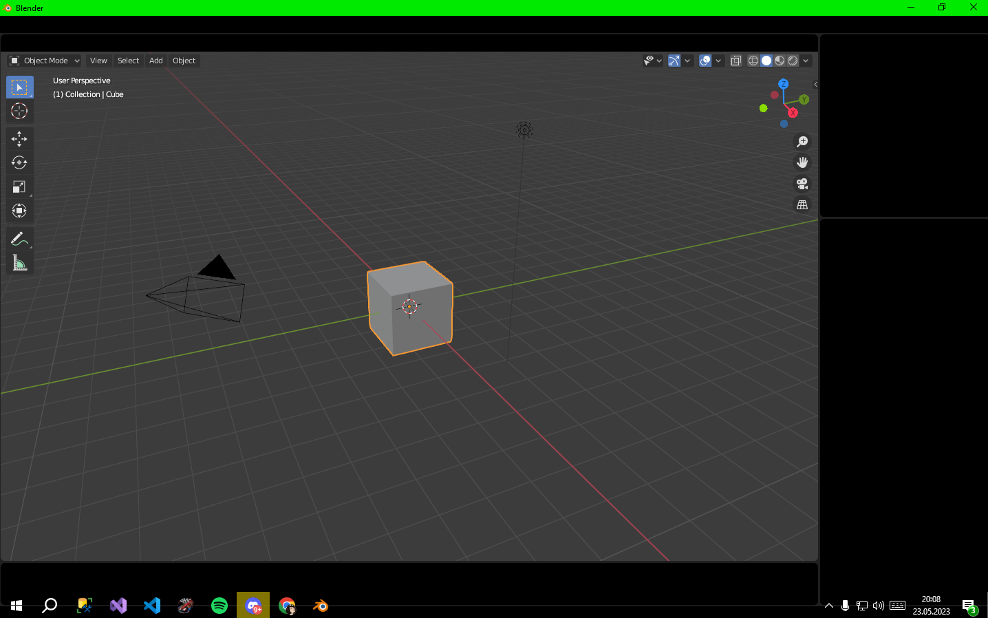This screenshot has width=988, height=618.
Task: Open the shading options dropdown arrow
Action: [x=806, y=61]
